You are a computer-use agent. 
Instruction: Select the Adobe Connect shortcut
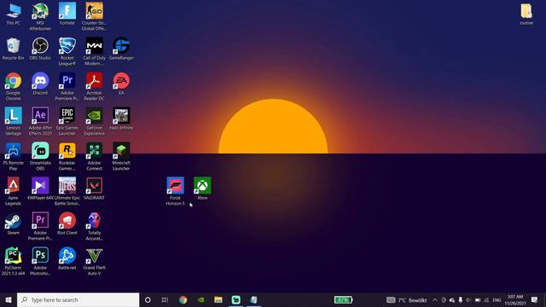tap(94, 157)
